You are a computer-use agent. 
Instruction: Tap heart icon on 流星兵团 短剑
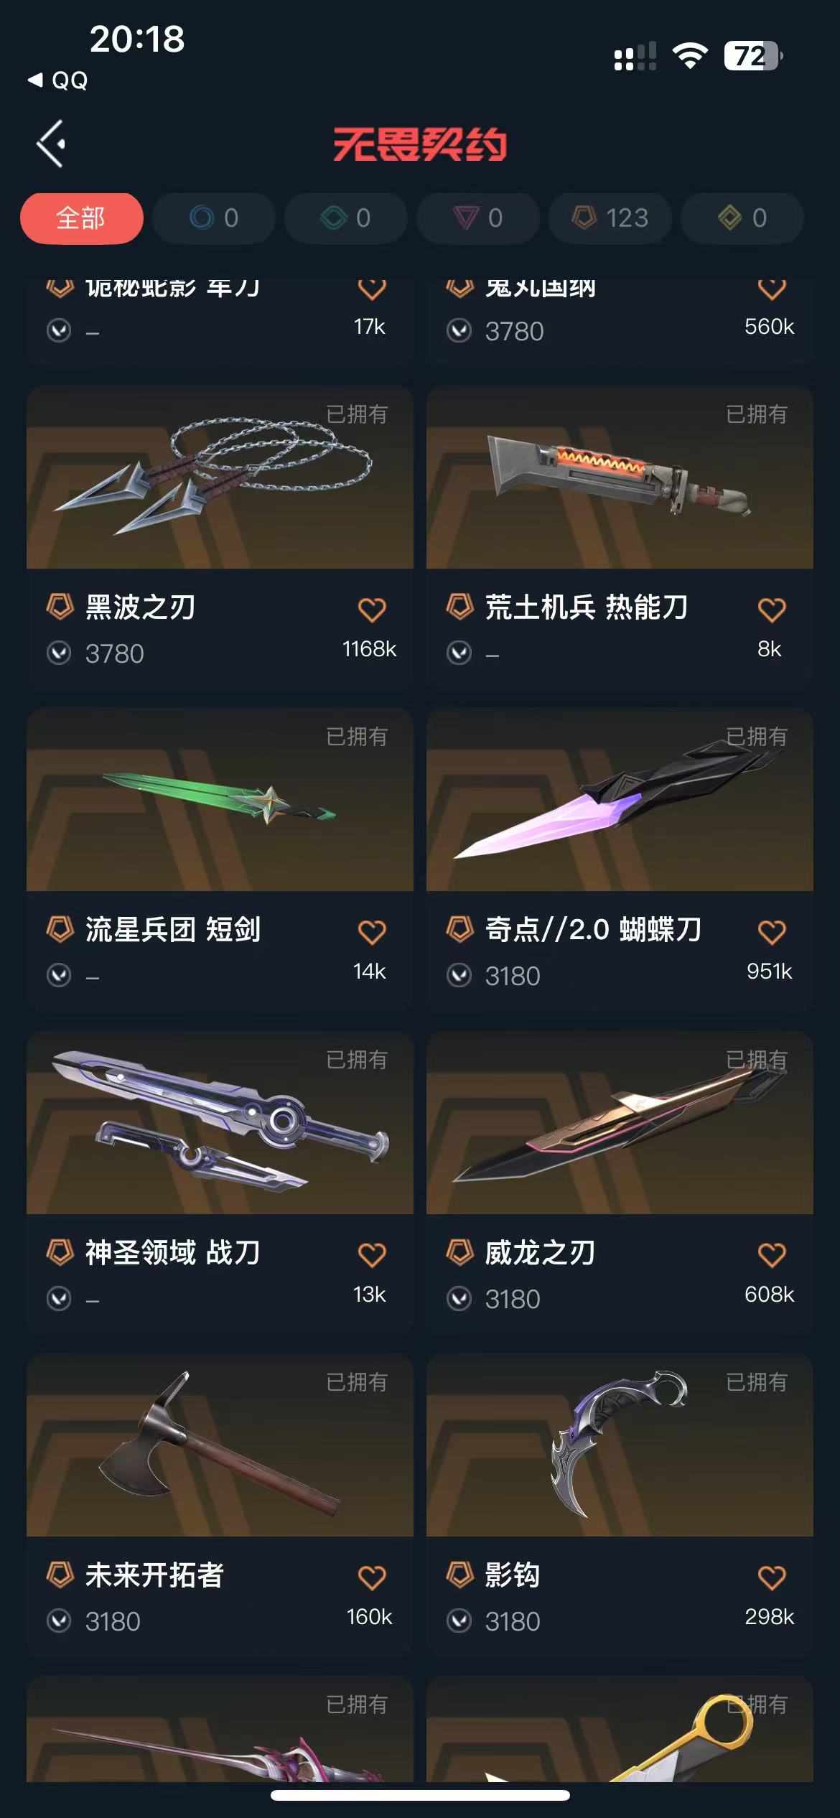tap(372, 933)
